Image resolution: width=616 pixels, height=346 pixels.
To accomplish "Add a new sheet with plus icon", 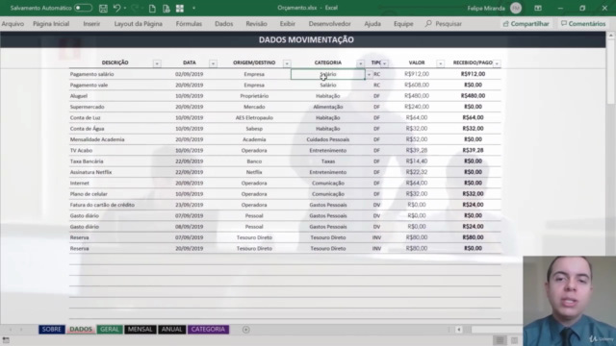I will pos(246,330).
